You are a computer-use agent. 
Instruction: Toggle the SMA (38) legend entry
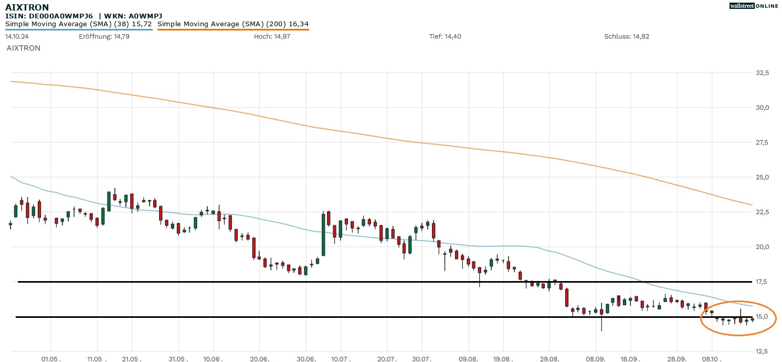click(78, 24)
